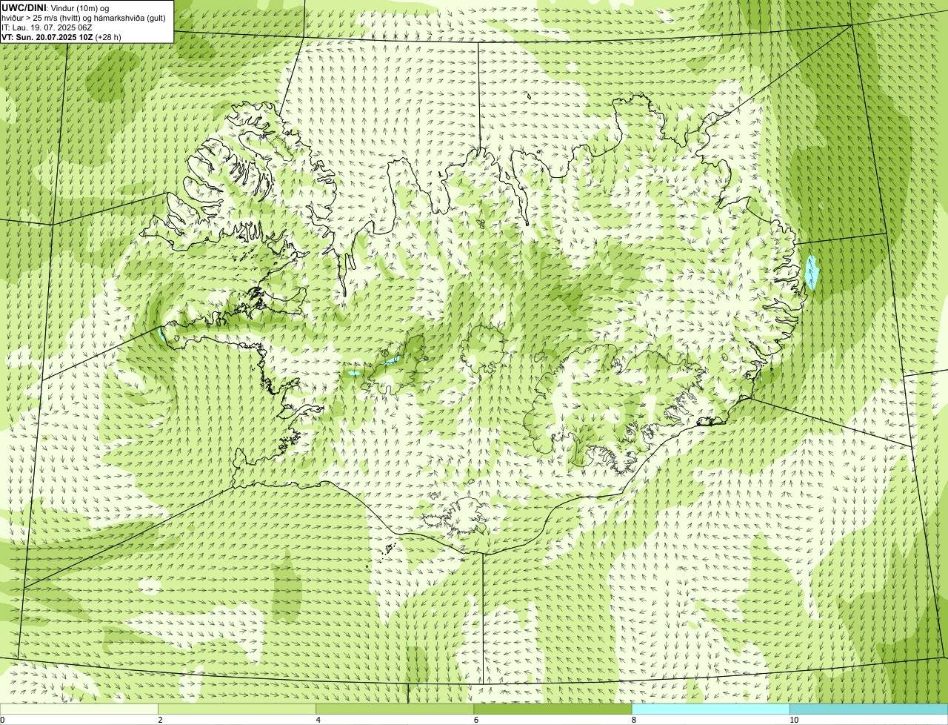The height and width of the screenshot is (725, 948).
Task: Click the "hviður > 25 m/s (hvítt)" description line
Action: (x=84, y=18)
